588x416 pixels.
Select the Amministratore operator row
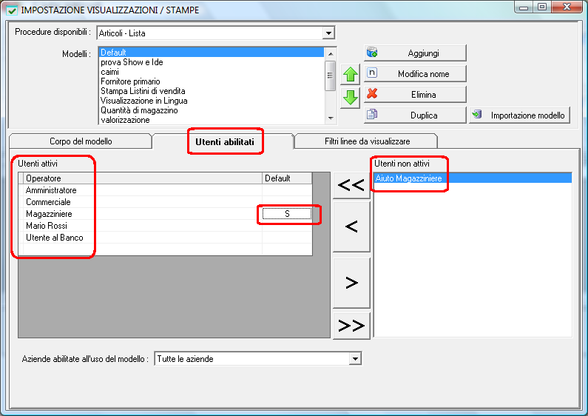pyautogui.click(x=165, y=190)
